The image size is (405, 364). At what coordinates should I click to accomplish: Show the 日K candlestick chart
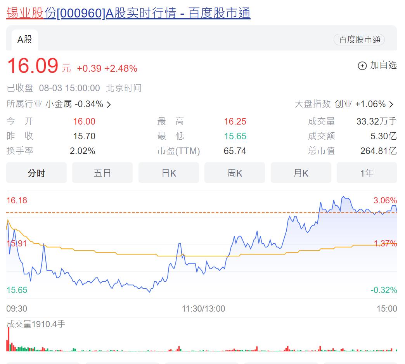[169, 173]
